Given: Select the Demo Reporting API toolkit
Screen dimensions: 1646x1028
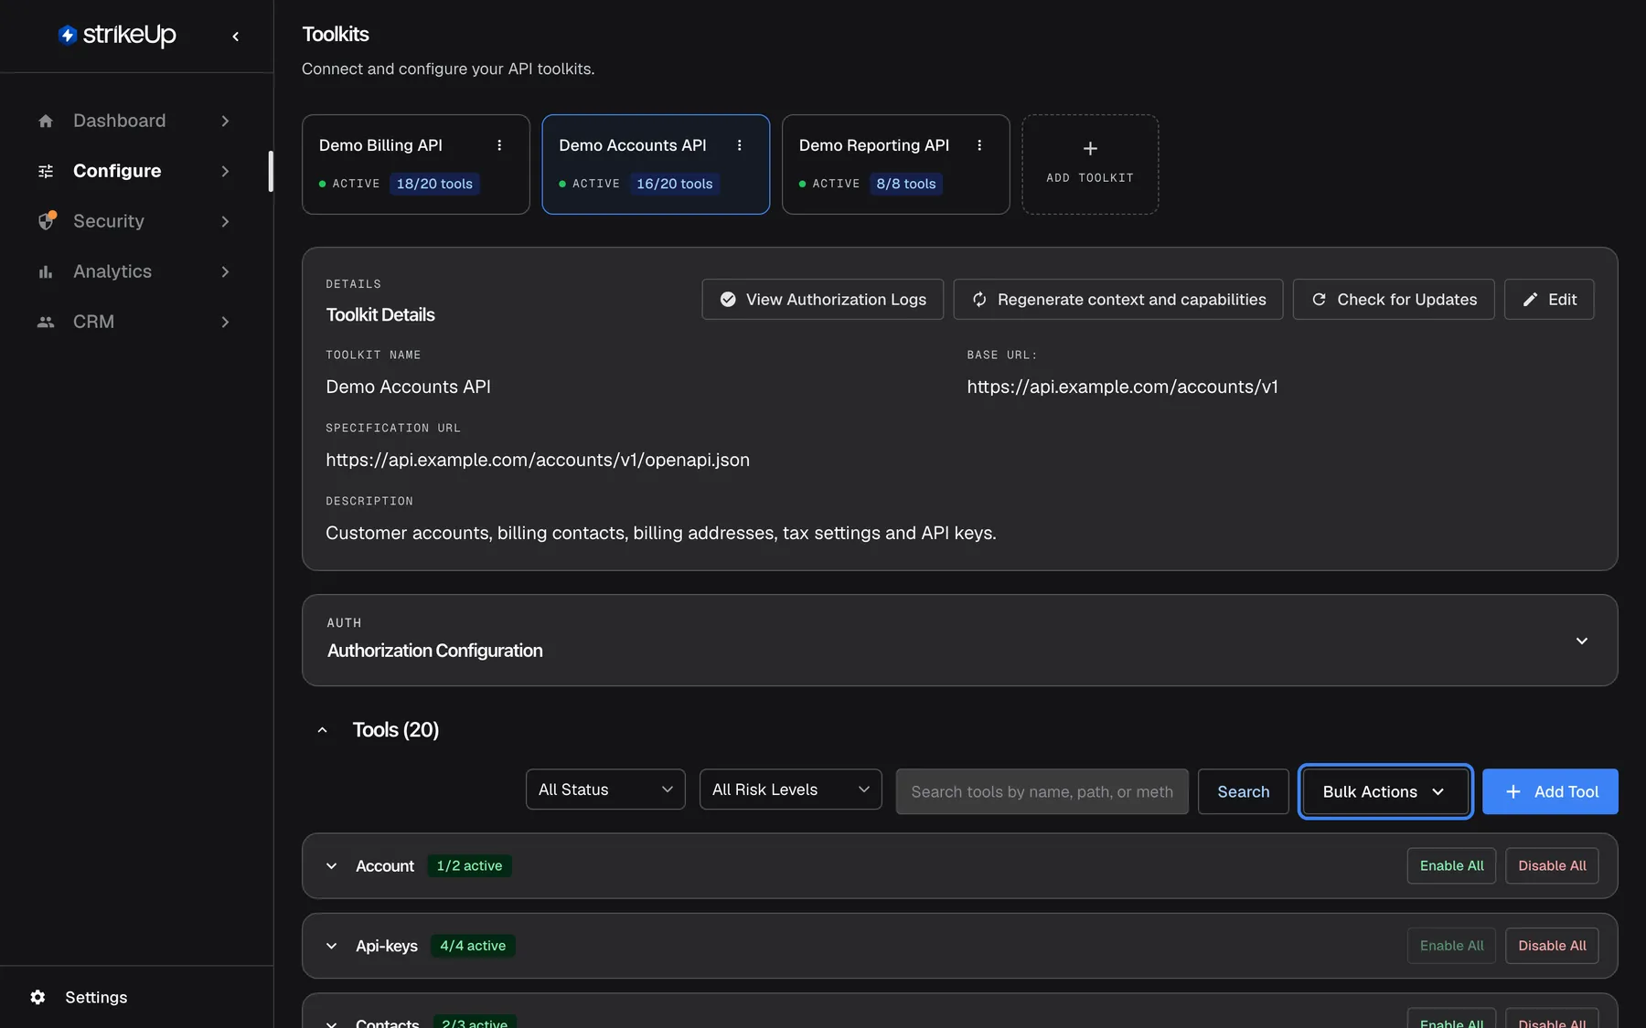Looking at the screenshot, I should point(896,164).
